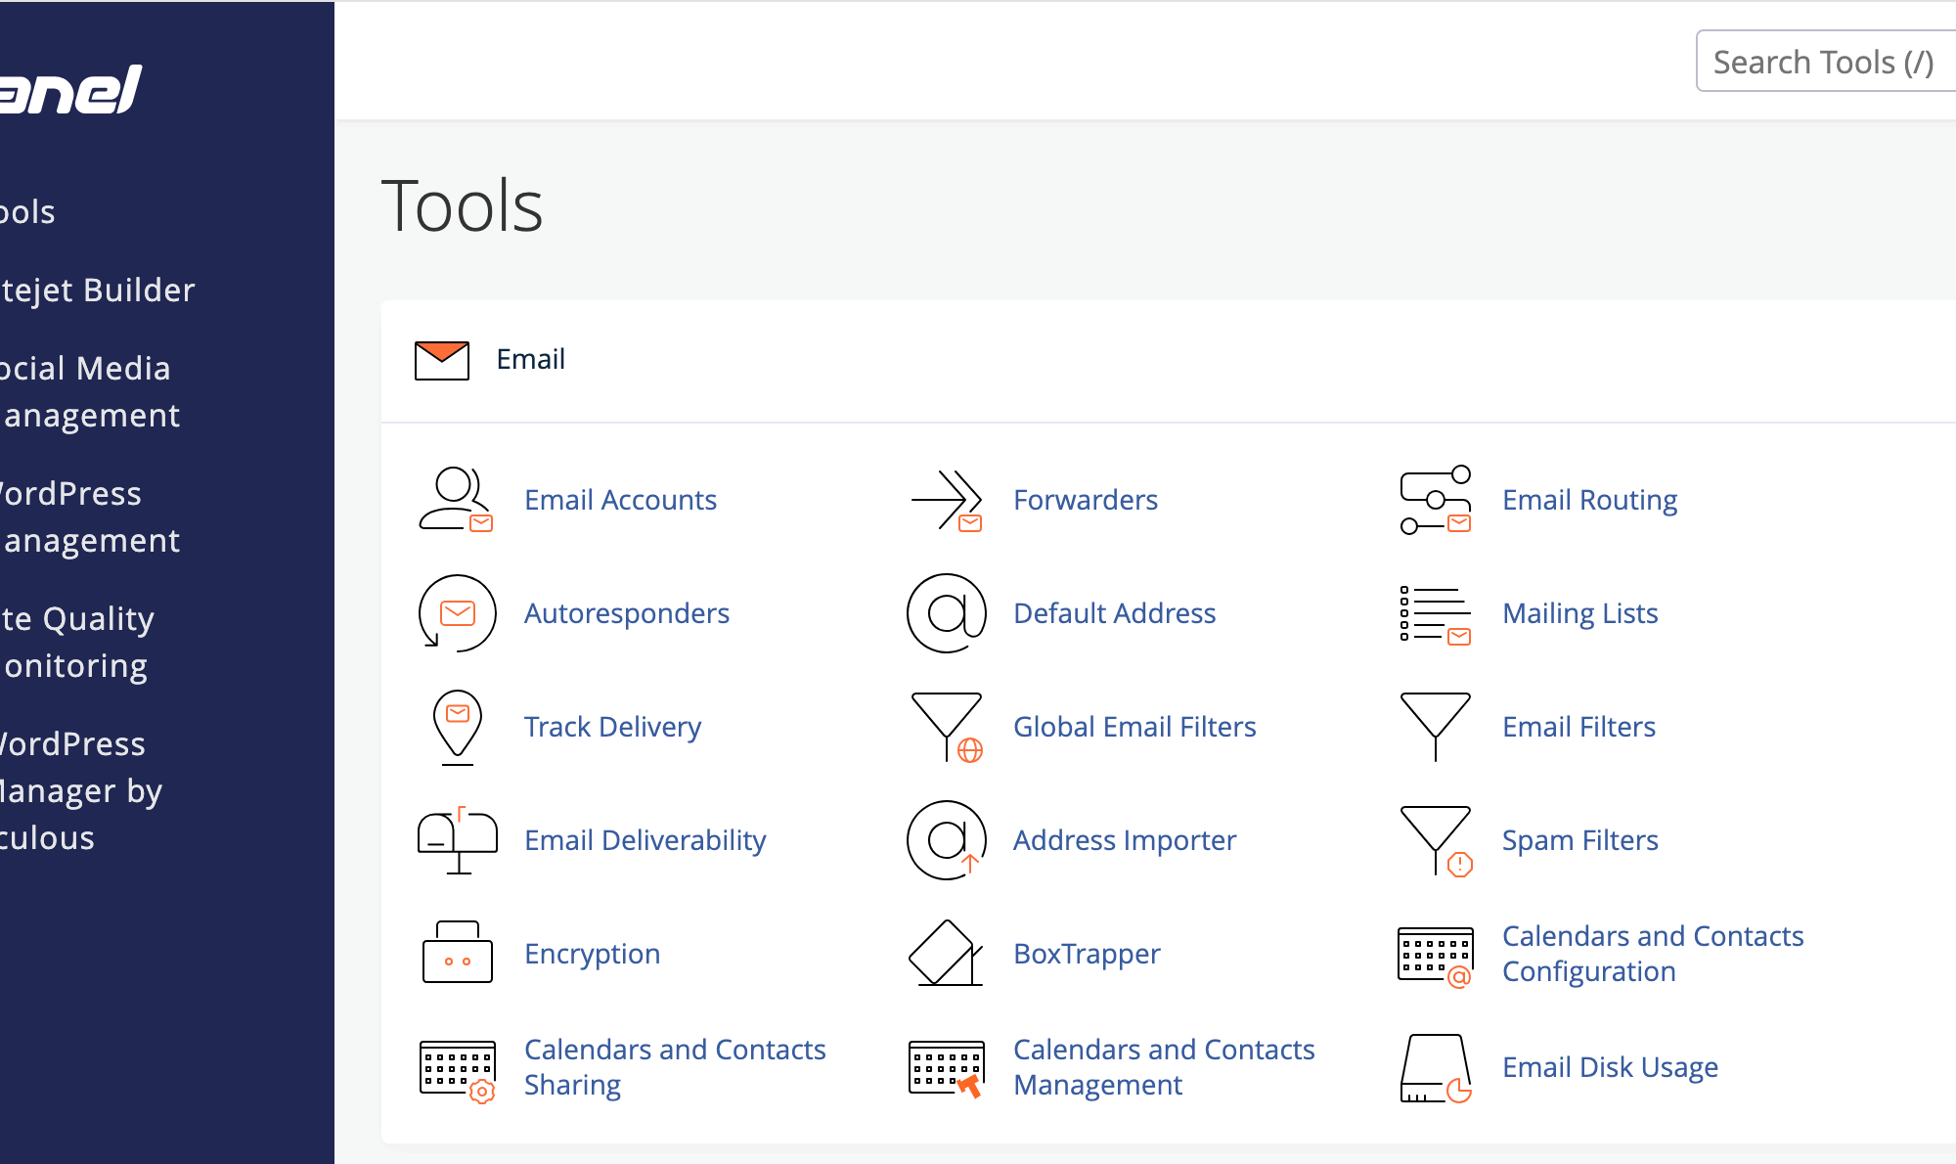Viewport: 1956px width, 1164px height.
Task: Click the Forwarders arrow icon
Action: pos(946,500)
